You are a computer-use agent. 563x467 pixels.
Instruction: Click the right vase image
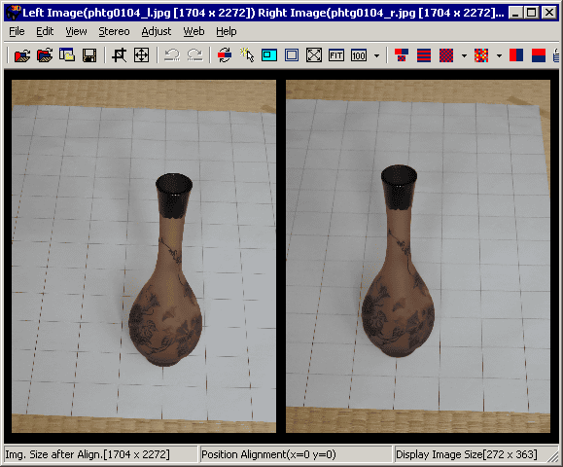click(x=418, y=256)
